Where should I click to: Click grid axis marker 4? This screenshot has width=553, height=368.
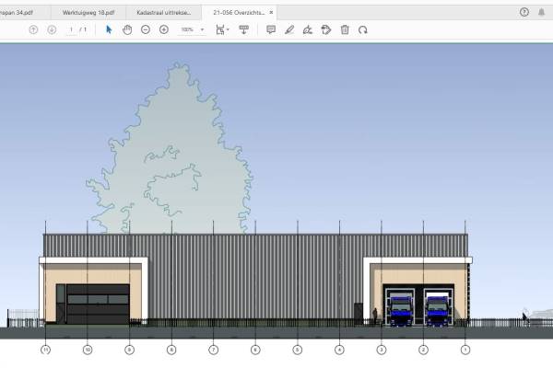pyautogui.click(x=339, y=350)
